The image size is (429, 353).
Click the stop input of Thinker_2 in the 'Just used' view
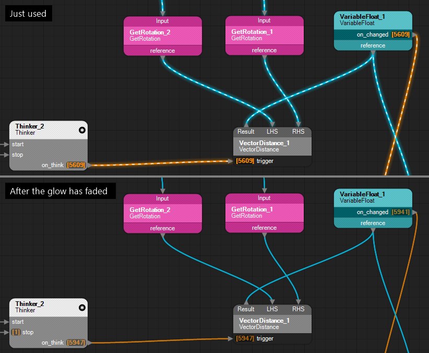(17, 155)
